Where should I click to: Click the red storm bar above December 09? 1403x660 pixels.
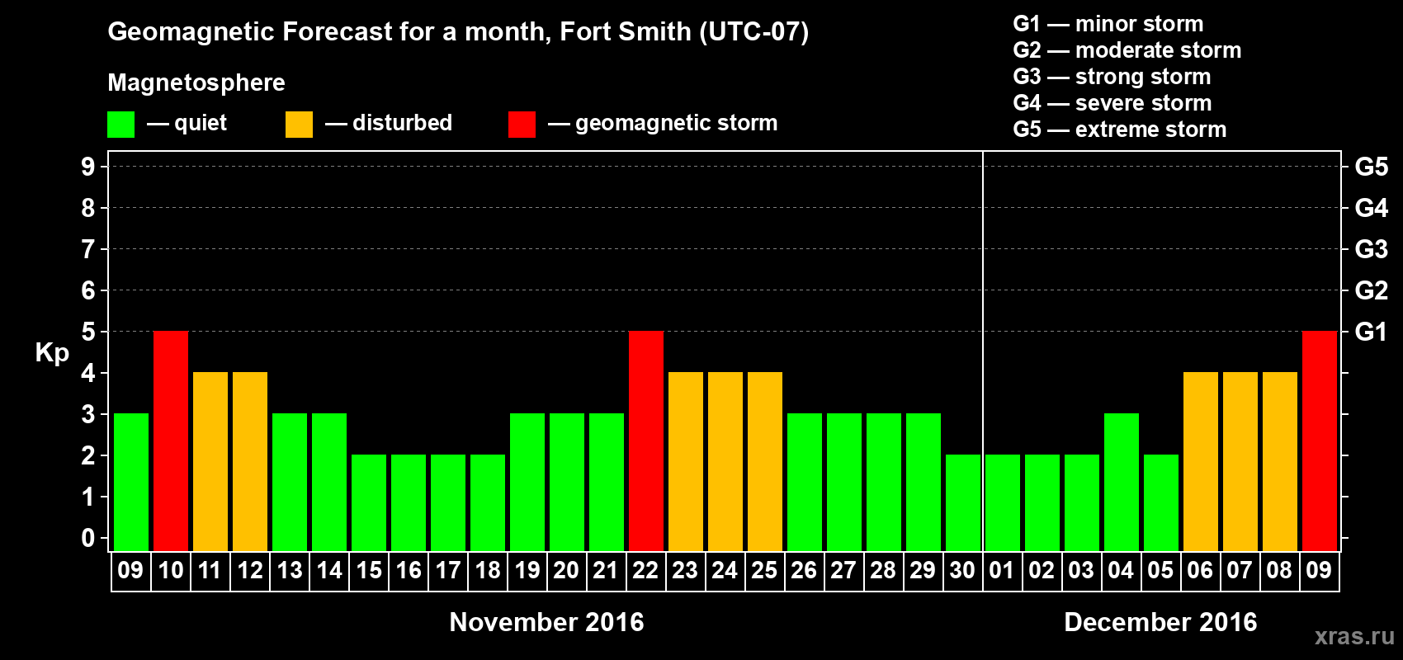click(x=1320, y=441)
